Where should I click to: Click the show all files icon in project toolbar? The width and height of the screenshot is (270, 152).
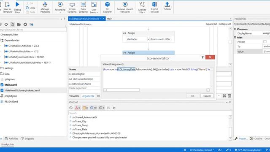click(x=12, y=24)
